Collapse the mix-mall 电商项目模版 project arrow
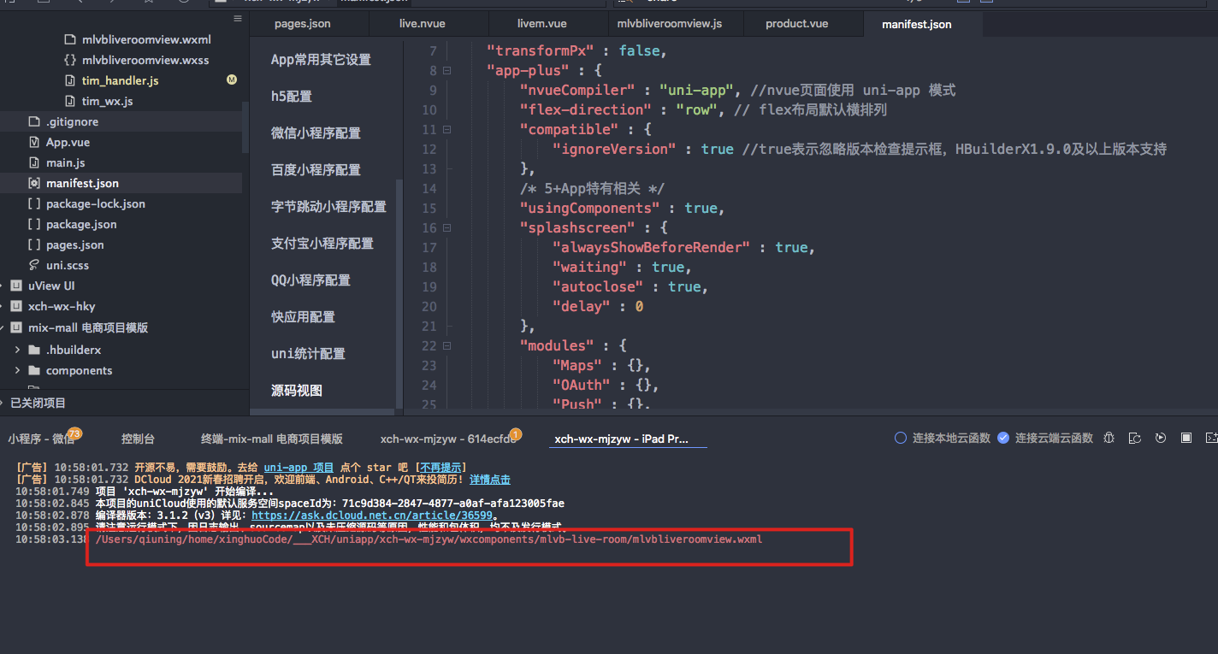The width and height of the screenshot is (1218, 654). click(2, 327)
